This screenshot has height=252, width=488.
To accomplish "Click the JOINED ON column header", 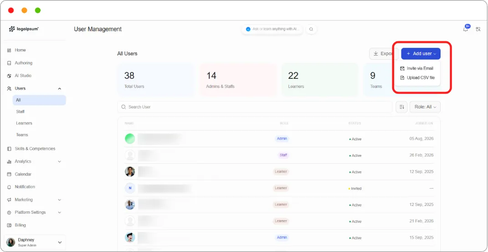I will (x=424, y=123).
